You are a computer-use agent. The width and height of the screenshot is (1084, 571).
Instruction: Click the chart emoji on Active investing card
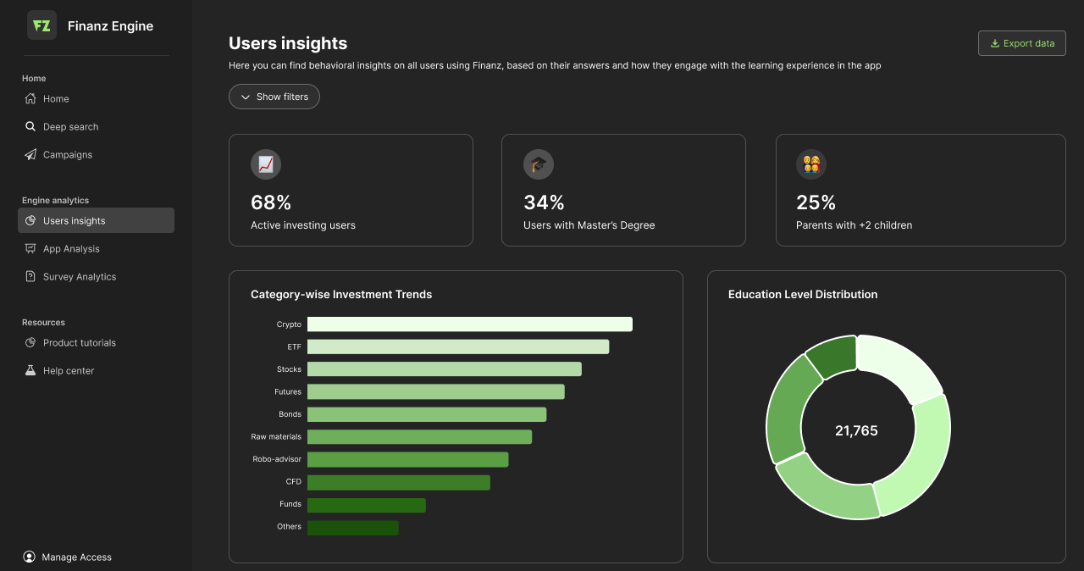(266, 164)
